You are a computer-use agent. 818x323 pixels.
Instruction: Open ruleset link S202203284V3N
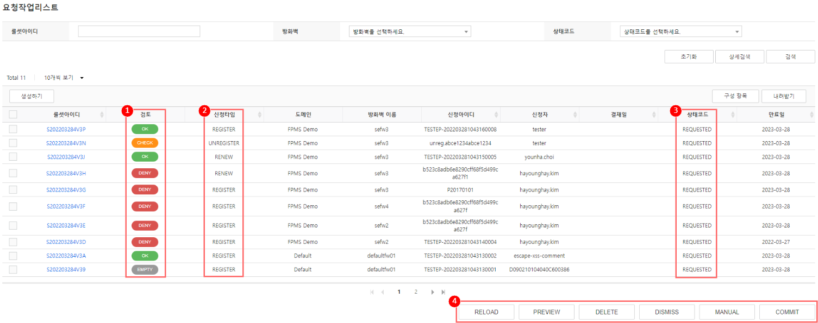[x=66, y=143]
